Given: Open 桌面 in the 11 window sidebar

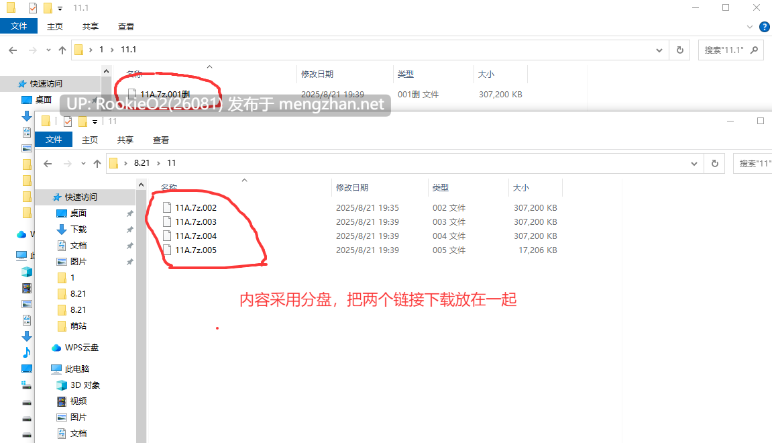Looking at the screenshot, I should pos(78,213).
